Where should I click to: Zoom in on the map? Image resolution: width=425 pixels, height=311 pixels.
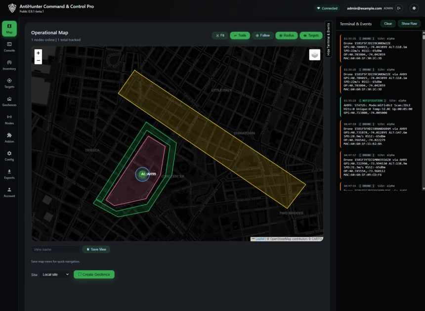point(38,53)
